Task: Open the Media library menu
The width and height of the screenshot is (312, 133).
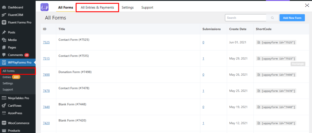Action: point(12,40)
